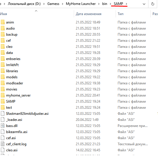Click the $fastman92limitAdjuster.asi file icon
Screen dimensions: 158x158
[3, 114]
